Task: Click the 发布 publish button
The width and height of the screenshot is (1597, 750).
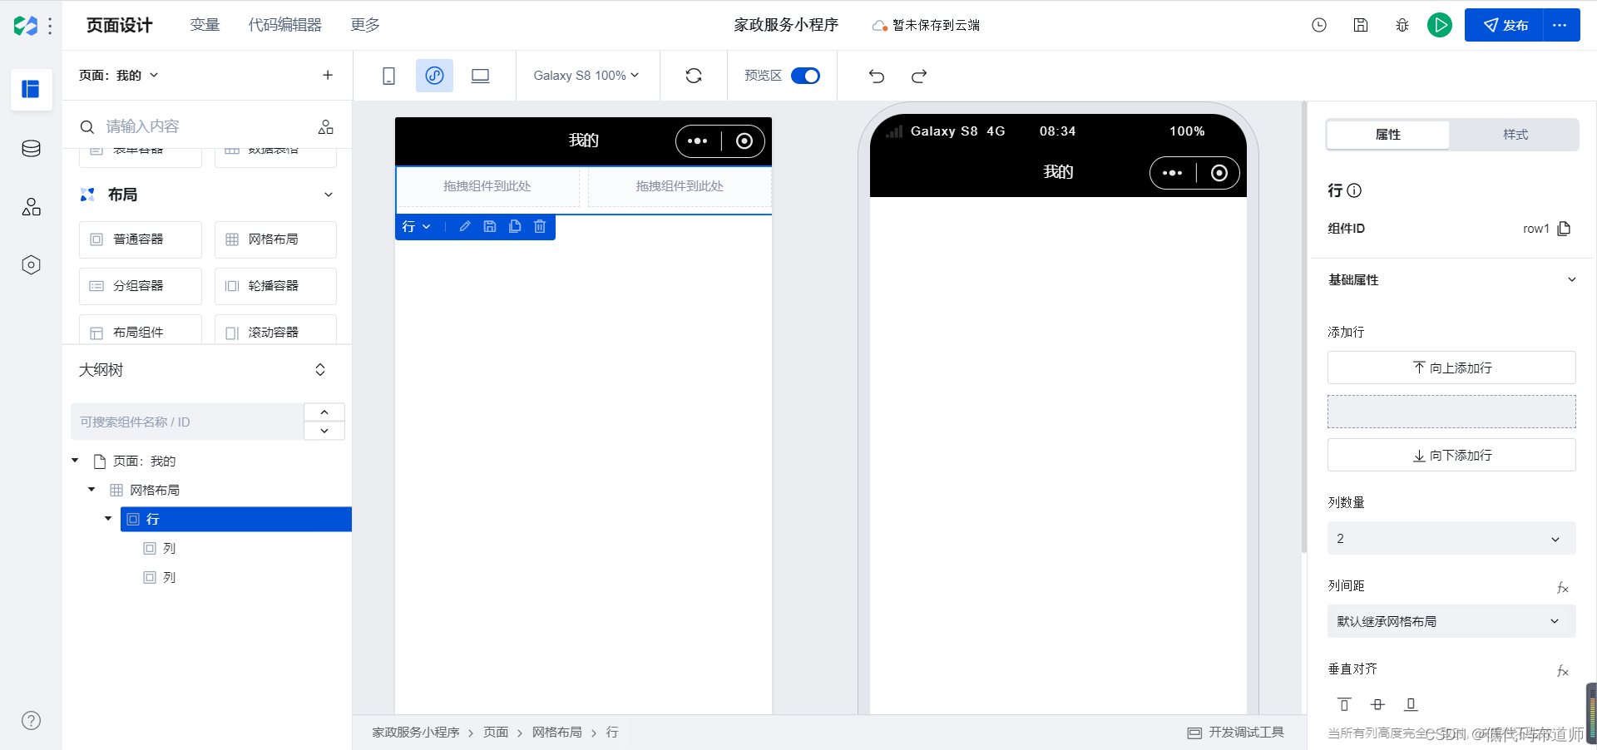Action: pyautogui.click(x=1504, y=25)
